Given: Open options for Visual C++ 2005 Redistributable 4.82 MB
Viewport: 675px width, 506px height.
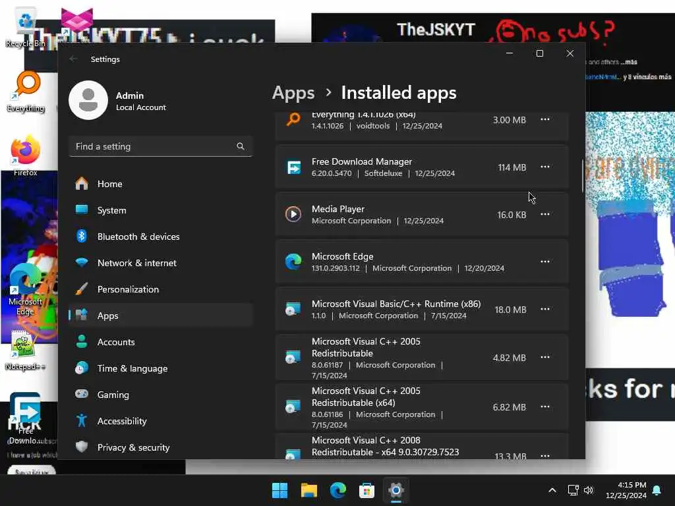Looking at the screenshot, I should 545,356.
